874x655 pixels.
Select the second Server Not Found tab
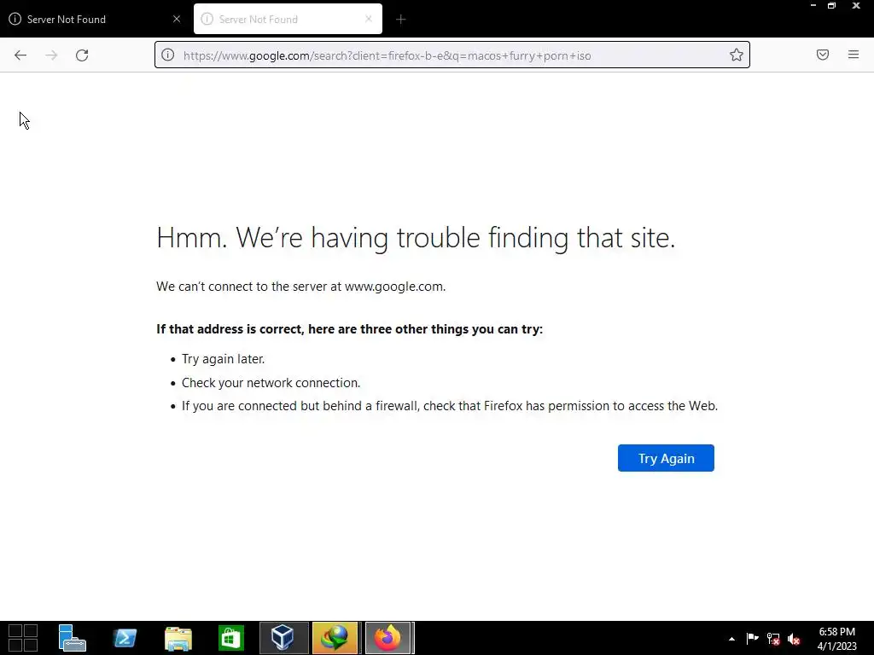click(x=288, y=19)
